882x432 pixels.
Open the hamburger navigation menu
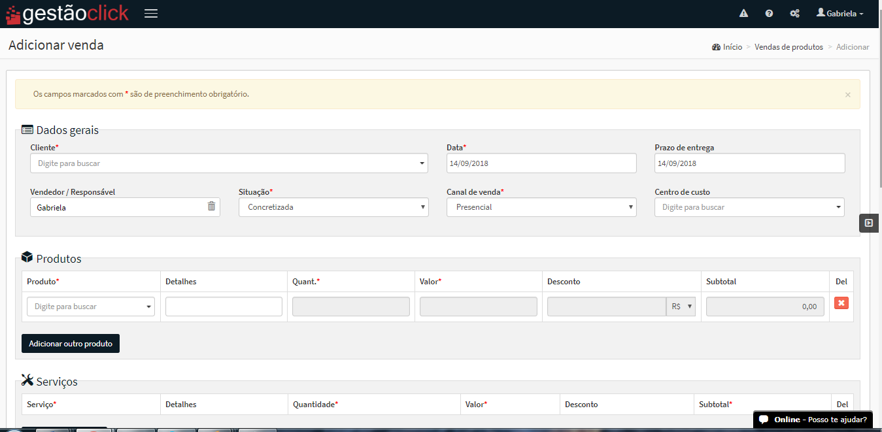151,14
